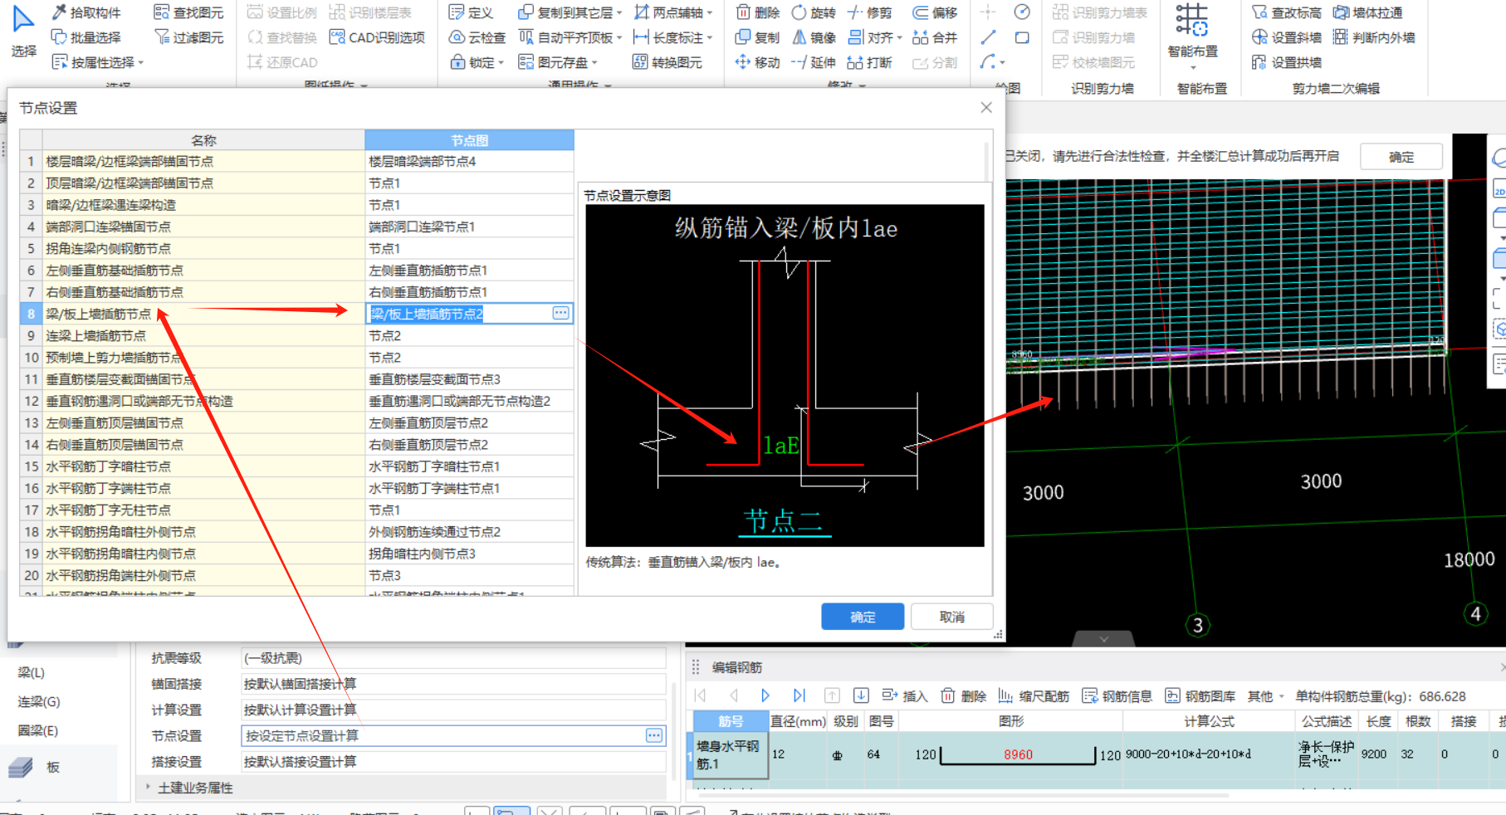
Task: Close the 节点设置 dialog
Action: click(x=986, y=107)
